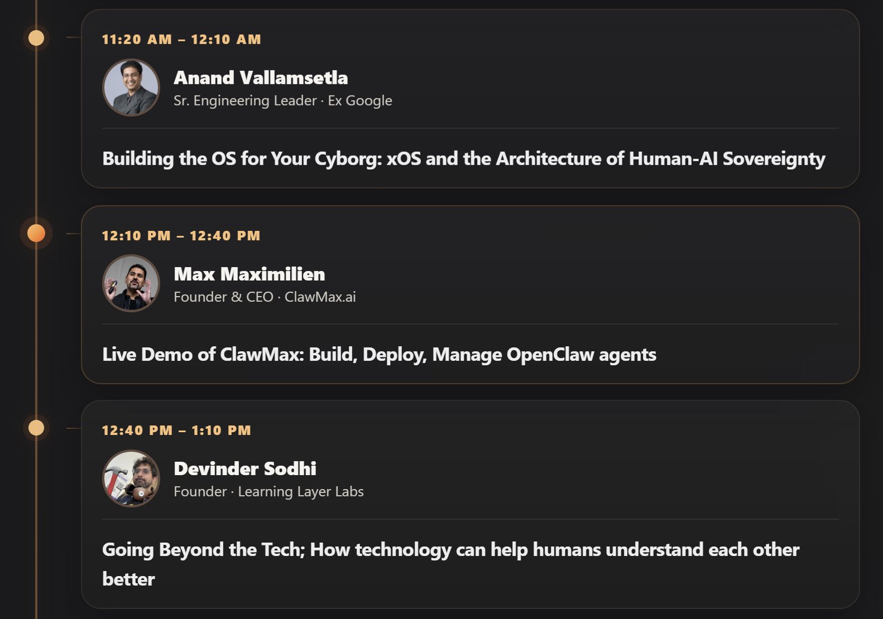This screenshot has height=619, width=883.
Task: Click the 12:10 PM – 12:40 PM time label
Action: coord(181,236)
